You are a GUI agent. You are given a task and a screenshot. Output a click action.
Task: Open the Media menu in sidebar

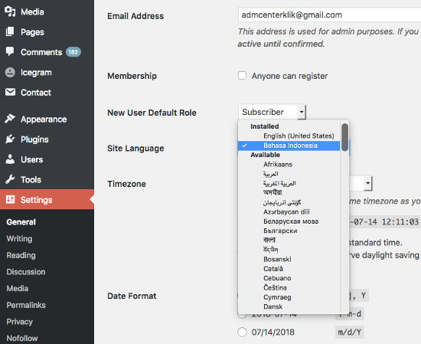click(32, 11)
